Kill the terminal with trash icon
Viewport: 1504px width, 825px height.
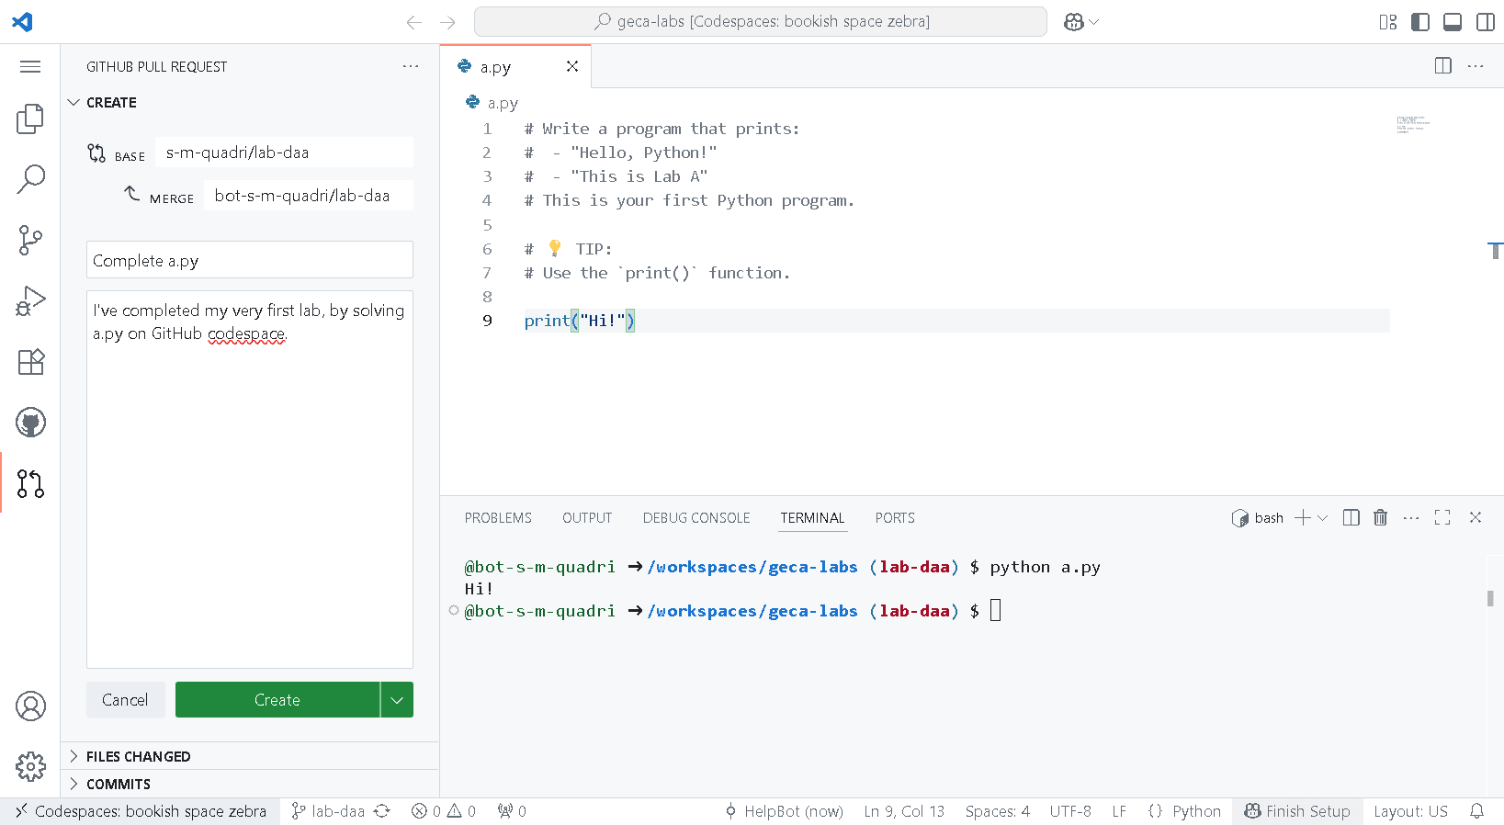point(1380,518)
